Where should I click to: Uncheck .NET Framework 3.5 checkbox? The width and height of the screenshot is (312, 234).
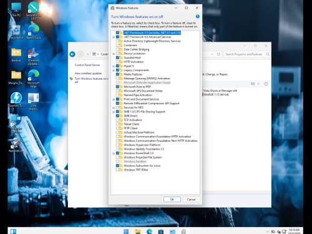117,32
